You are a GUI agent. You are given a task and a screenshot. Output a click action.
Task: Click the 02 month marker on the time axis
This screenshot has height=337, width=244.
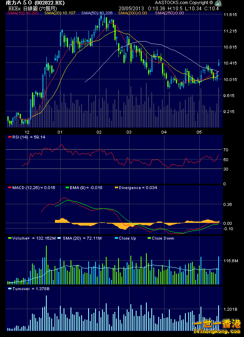coord(99,132)
